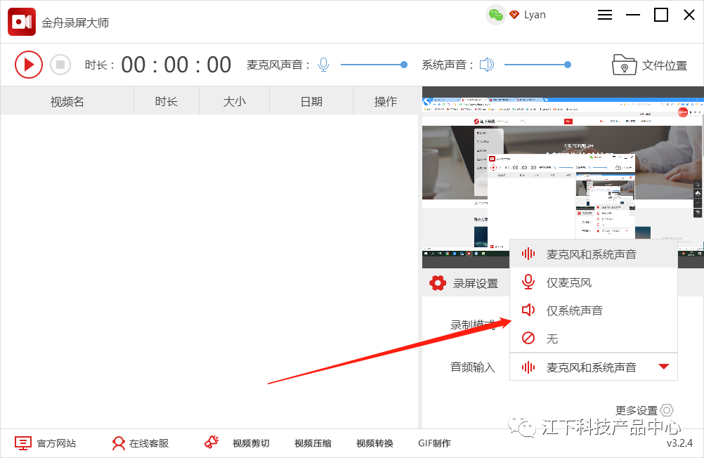
Task: Minimize the recorder window
Action: coord(633,15)
